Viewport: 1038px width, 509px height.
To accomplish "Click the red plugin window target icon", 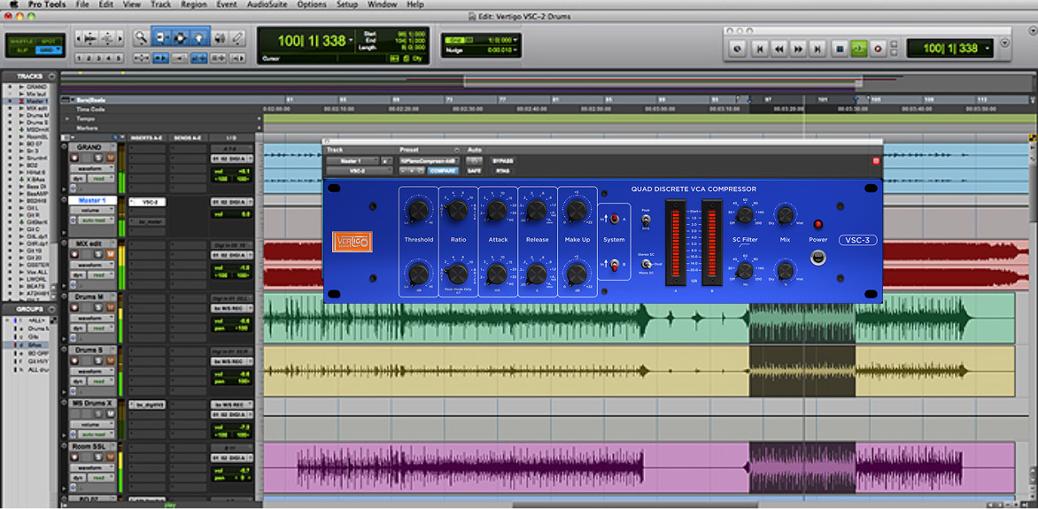I will point(876,161).
